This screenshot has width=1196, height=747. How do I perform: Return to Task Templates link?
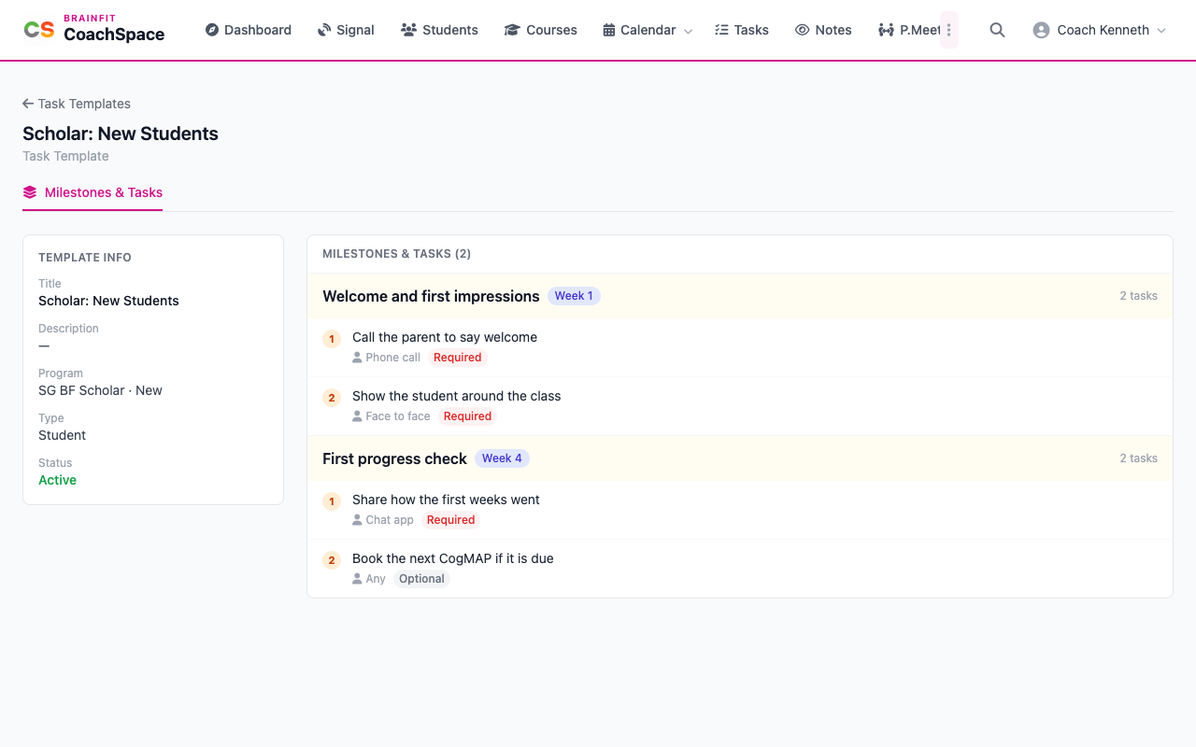[77, 104]
